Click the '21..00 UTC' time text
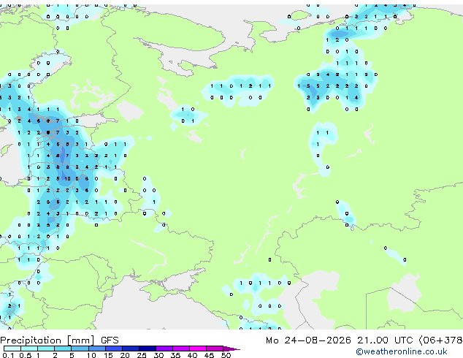This screenshot has height=358, width=463. 385,340
